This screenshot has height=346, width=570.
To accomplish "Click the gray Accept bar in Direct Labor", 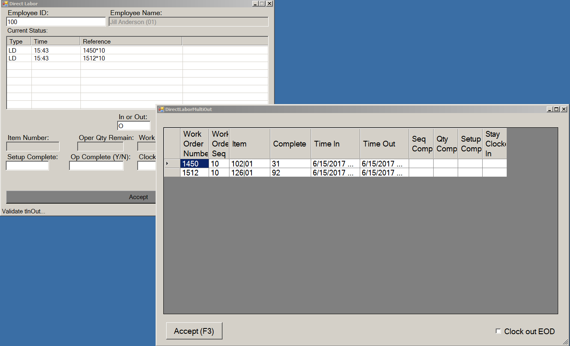I will tap(81, 197).
